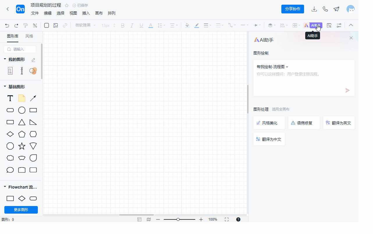The width and height of the screenshot is (373, 234).
Task: Toggle the AI助手 panel button
Action: (313, 25)
